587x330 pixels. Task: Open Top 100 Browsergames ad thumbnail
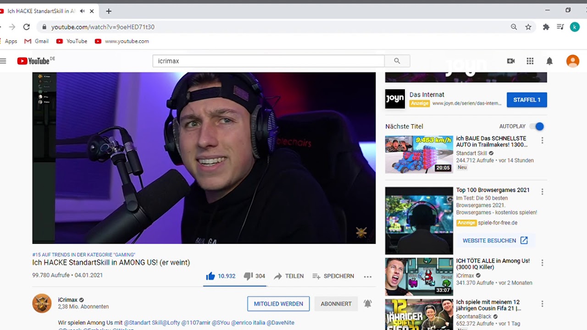[x=419, y=220]
